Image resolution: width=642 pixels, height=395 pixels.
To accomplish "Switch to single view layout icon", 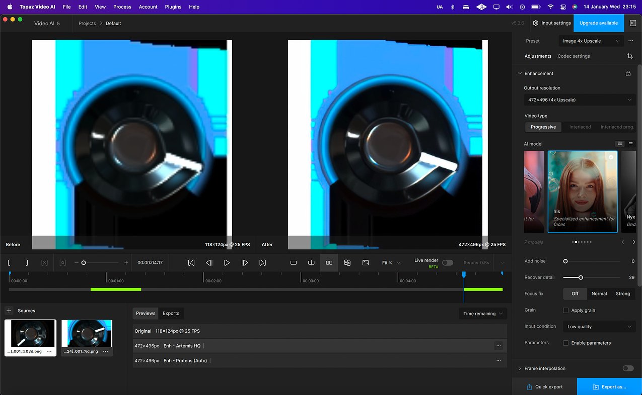I will pyautogui.click(x=294, y=263).
